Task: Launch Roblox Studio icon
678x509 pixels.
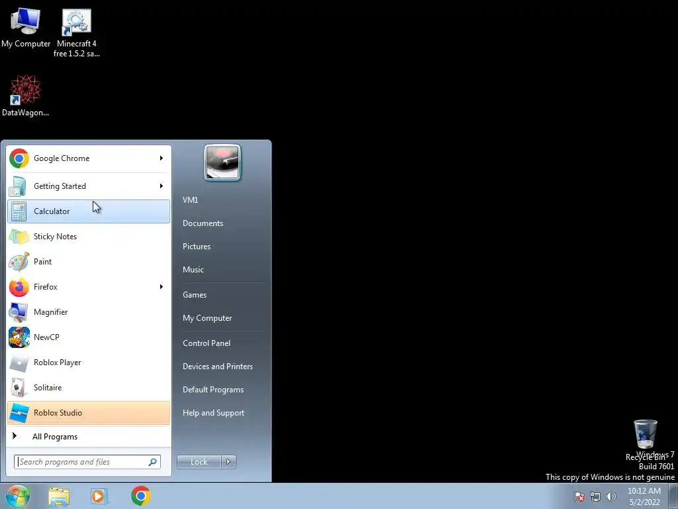Action: click(x=19, y=413)
